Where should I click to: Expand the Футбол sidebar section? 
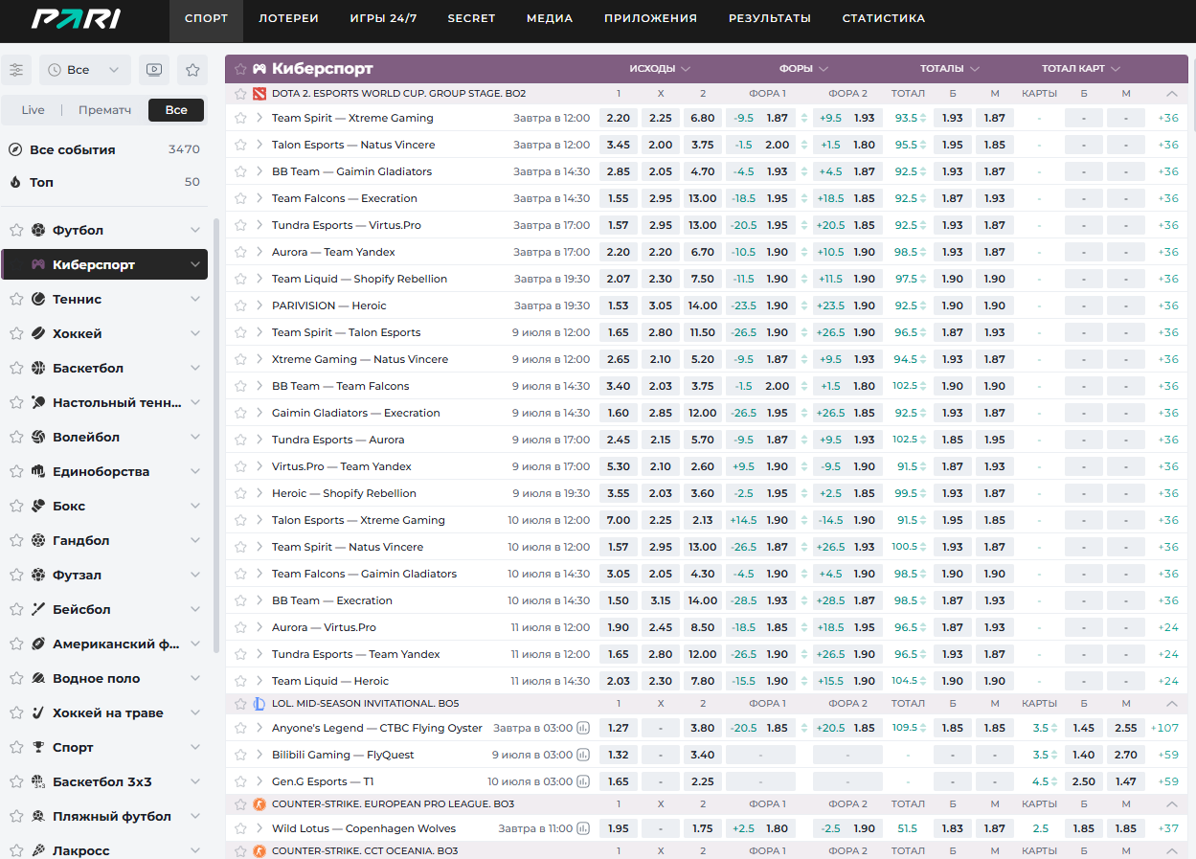195,231
